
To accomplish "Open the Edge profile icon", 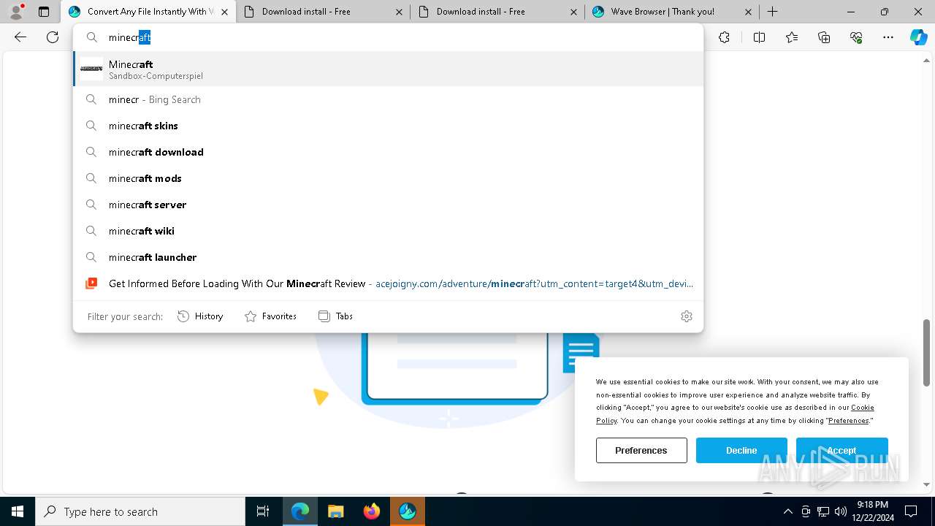I will tap(16, 12).
